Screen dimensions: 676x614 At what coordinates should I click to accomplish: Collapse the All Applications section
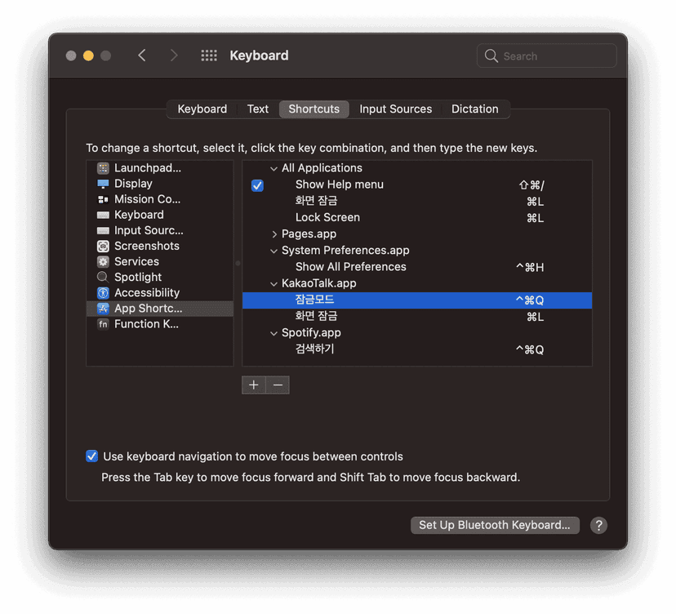(274, 167)
